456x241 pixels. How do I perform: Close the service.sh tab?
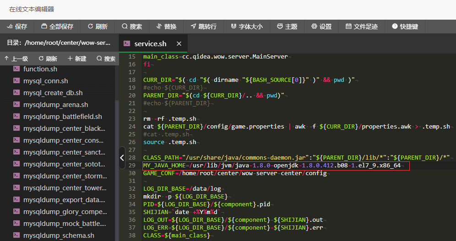179,44
